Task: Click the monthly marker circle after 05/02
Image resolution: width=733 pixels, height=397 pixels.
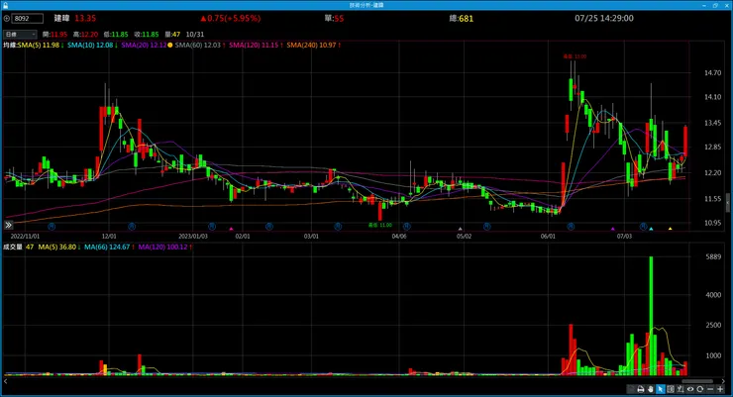Action: 486,226
